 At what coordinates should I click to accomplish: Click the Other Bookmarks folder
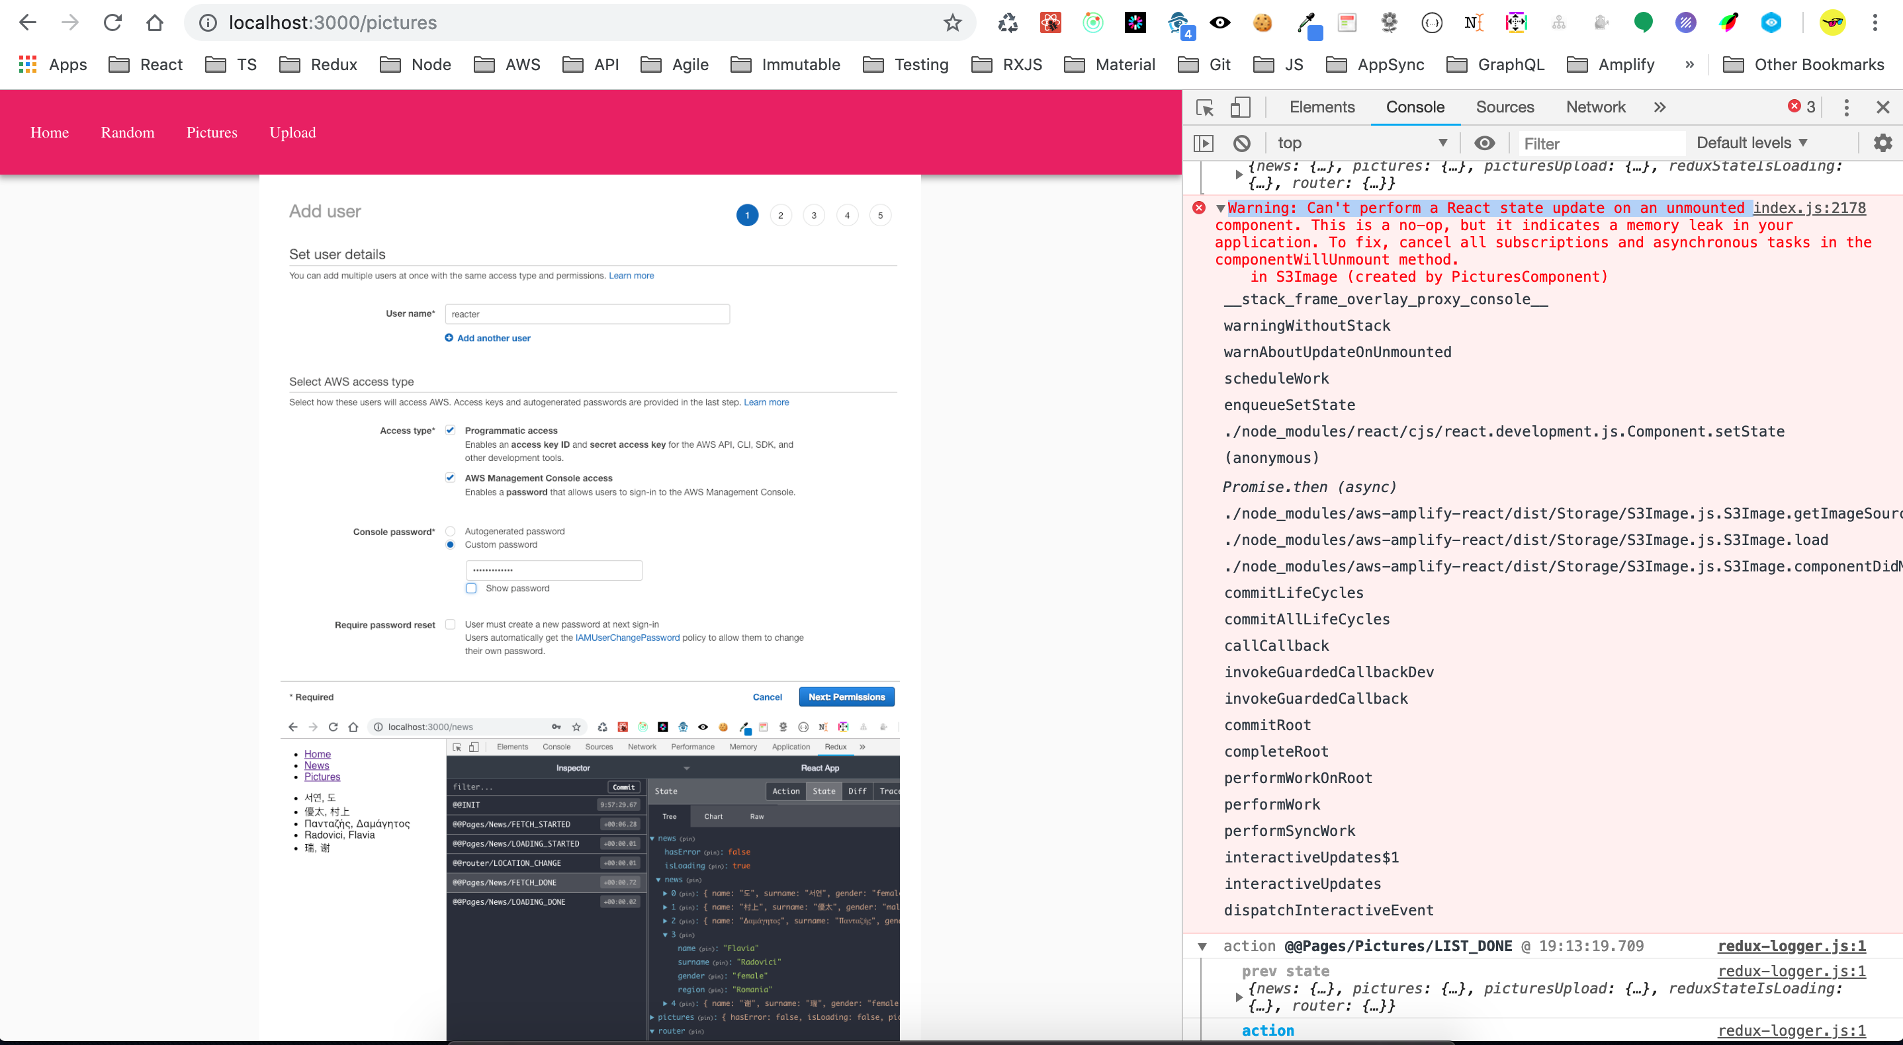(1803, 64)
